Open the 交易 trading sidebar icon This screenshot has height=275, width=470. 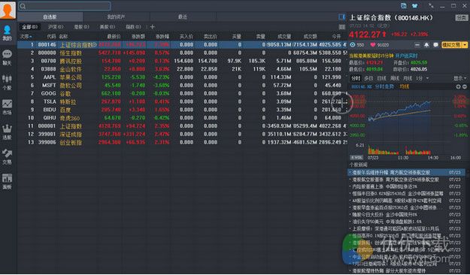point(7,157)
